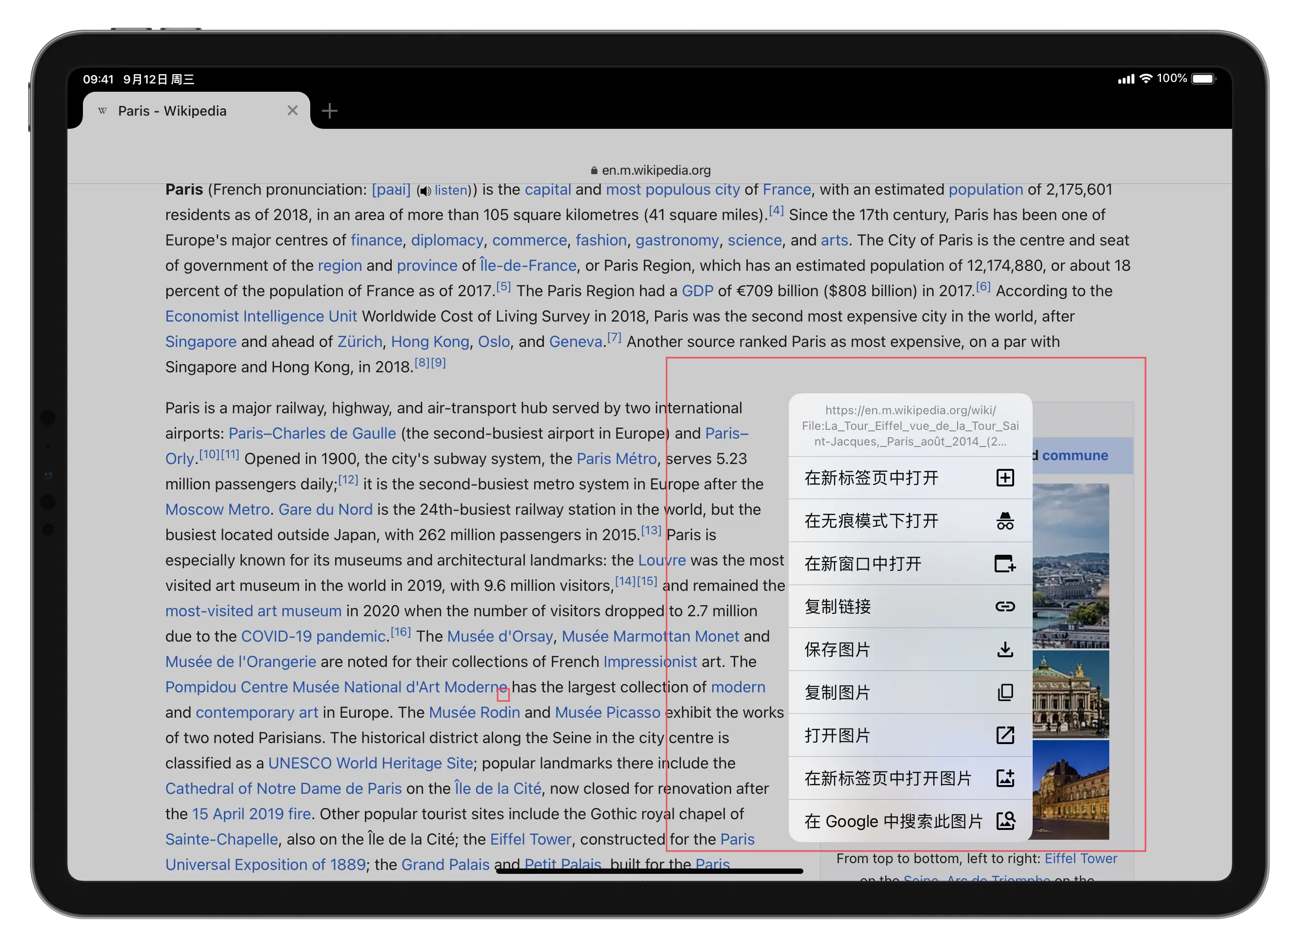Open 'Universal Exposition of 1889' link
1300x949 pixels.
(265, 865)
